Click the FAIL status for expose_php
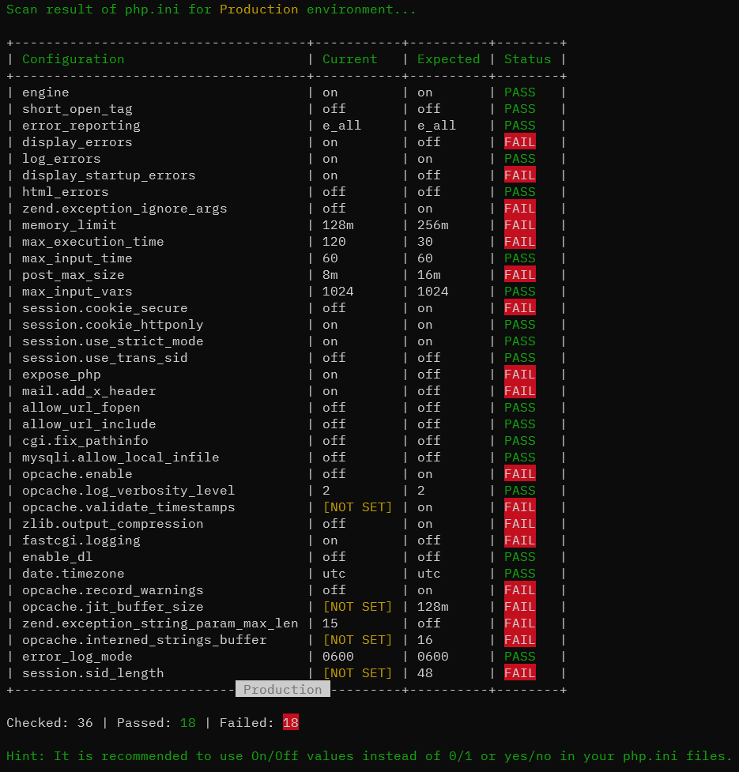This screenshot has width=739, height=772. (518, 374)
